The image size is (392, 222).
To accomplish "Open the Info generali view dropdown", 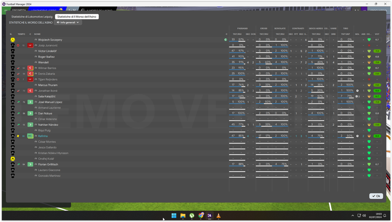I will click(68, 22).
